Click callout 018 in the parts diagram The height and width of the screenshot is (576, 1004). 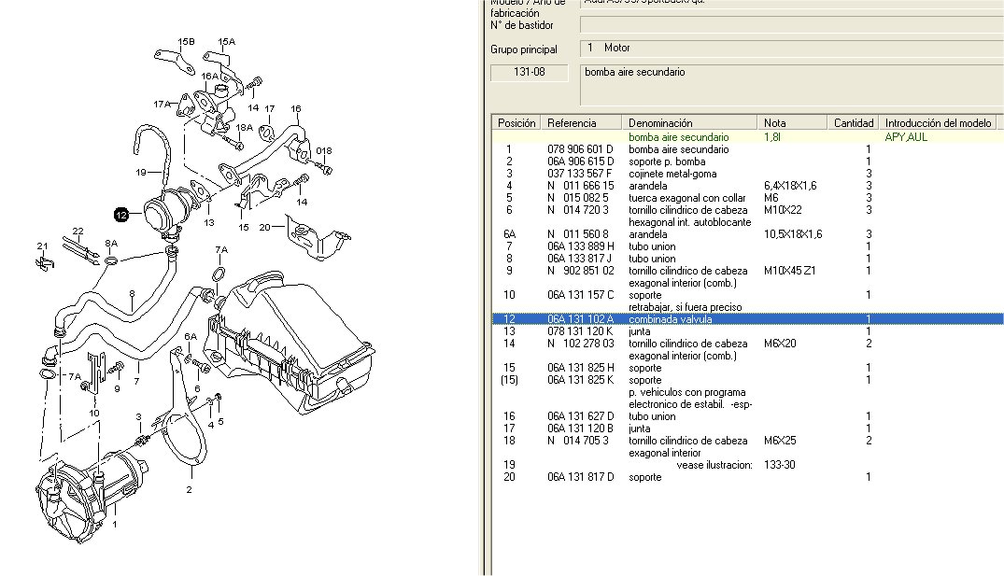pyautogui.click(x=324, y=151)
